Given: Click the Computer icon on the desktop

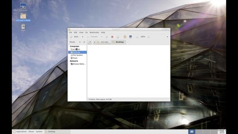Looking at the screenshot, I should click(x=23, y=7).
